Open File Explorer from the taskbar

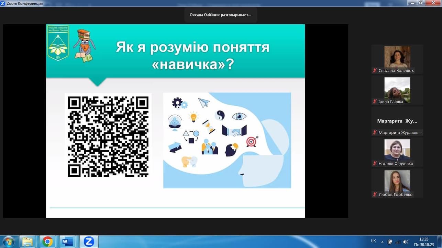tap(27, 242)
